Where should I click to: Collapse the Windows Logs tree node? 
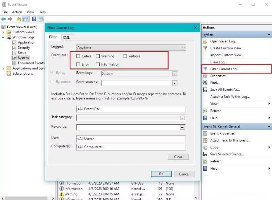point(3,37)
